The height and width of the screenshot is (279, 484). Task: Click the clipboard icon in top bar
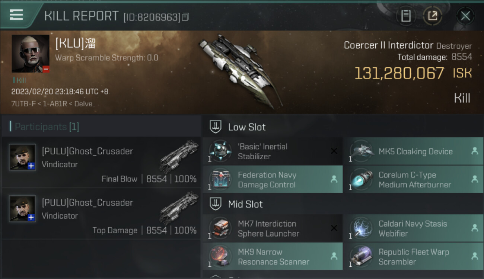(x=406, y=16)
